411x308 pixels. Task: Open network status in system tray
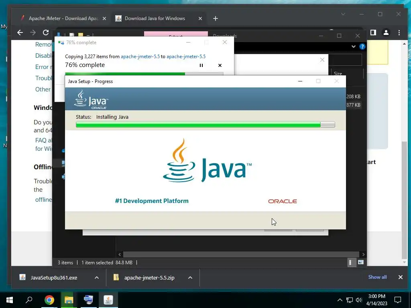(x=350, y=300)
